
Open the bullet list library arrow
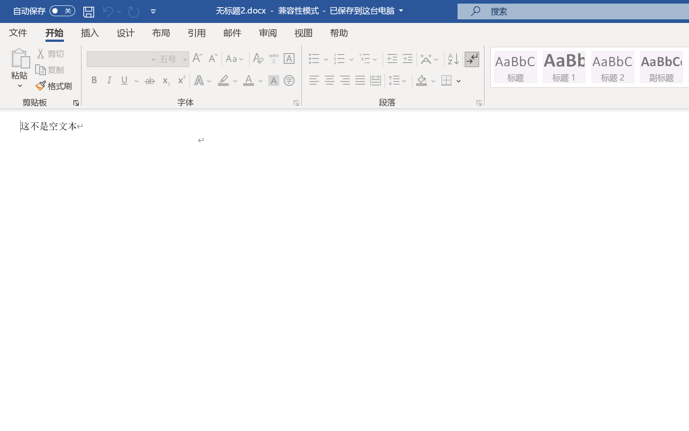pyautogui.click(x=326, y=59)
